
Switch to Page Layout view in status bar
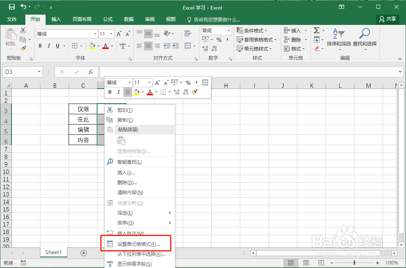point(306,263)
